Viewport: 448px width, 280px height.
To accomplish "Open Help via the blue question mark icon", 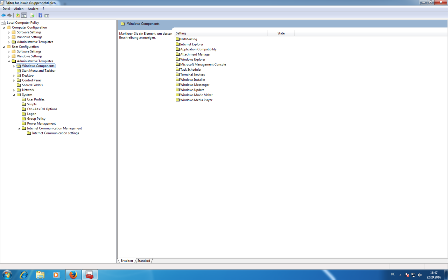I will (x=40, y=15).
